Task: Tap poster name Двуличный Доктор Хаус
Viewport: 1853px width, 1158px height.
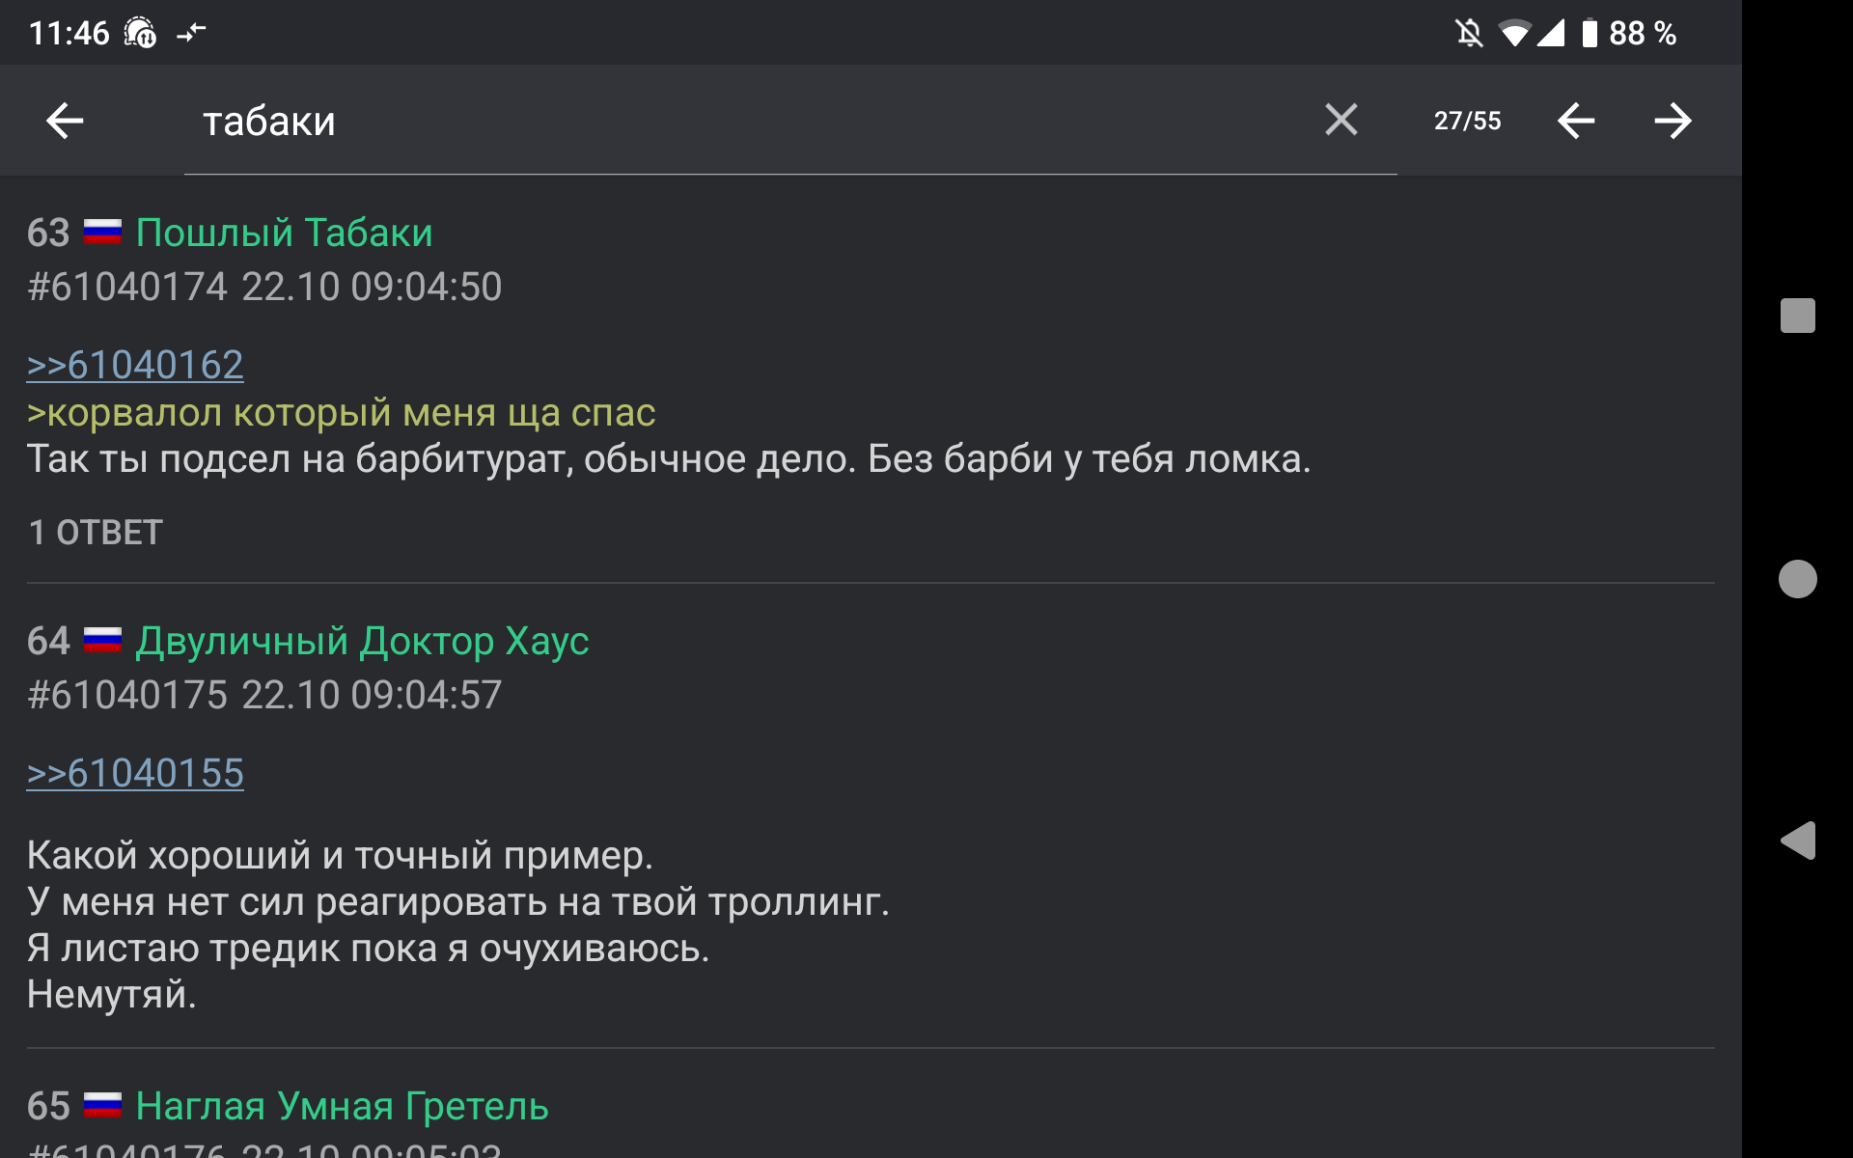Action: 362,641
